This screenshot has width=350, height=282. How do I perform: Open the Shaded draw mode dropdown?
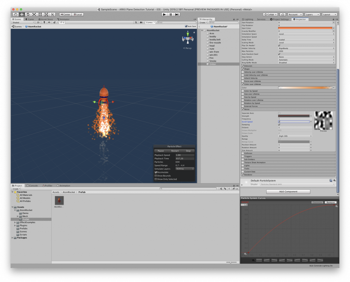click(23, 23)
